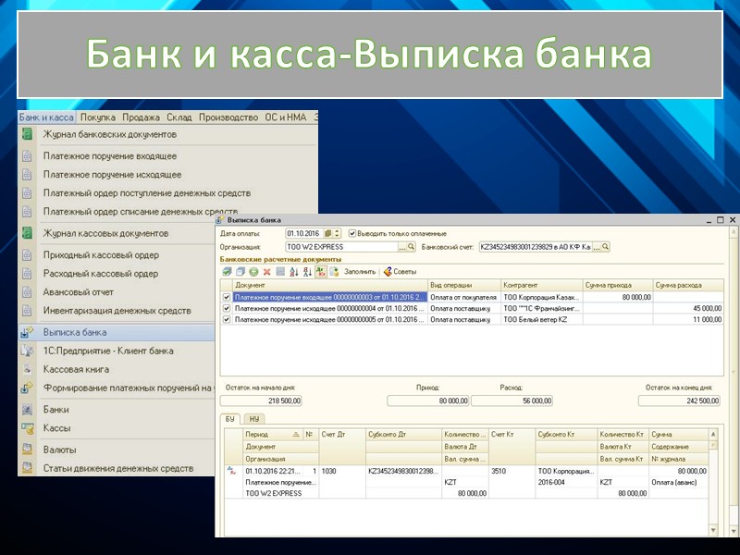The height and width of the screenshot is (555, 740).
Task: Toggle Выводить только оплаченные checkbox
Action: click(x=352, y=234)
